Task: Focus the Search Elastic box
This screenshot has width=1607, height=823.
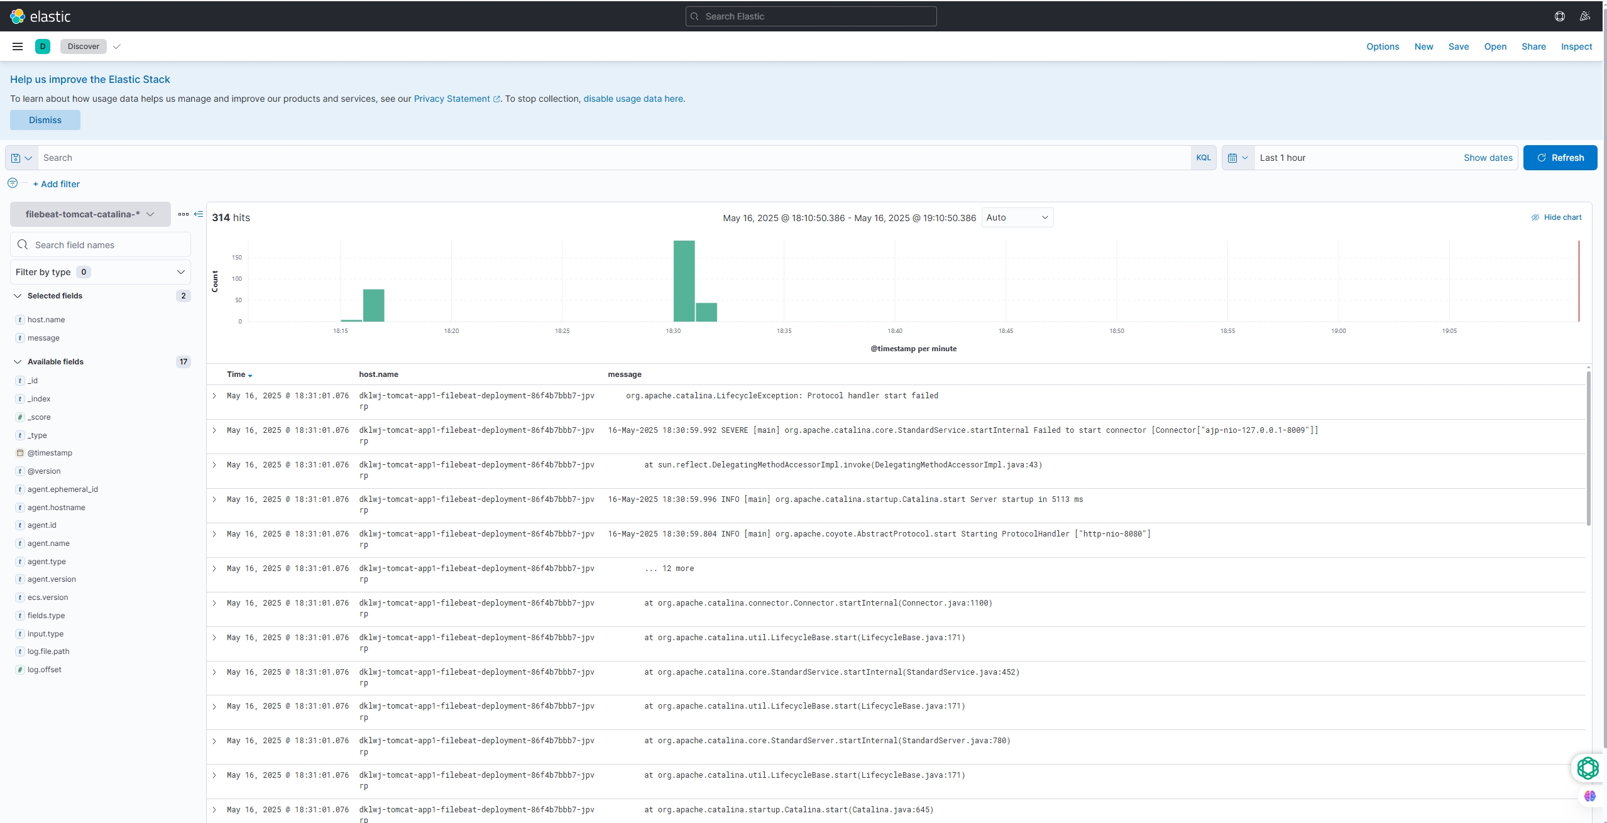Action: tap(811, 16)
